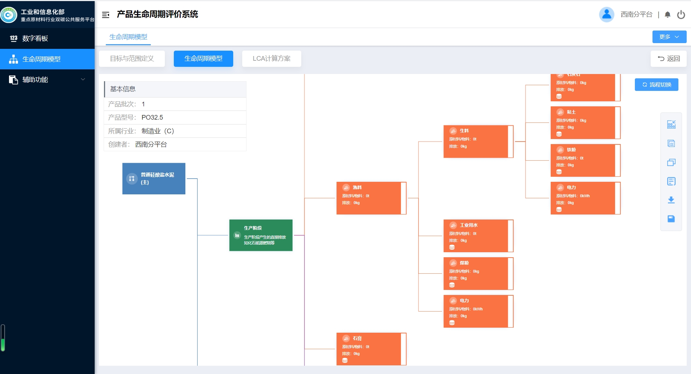The image size is (691, 374).
Task: Select 生命周期模型 sidebar menu item
Action: [x=47, y=59]
